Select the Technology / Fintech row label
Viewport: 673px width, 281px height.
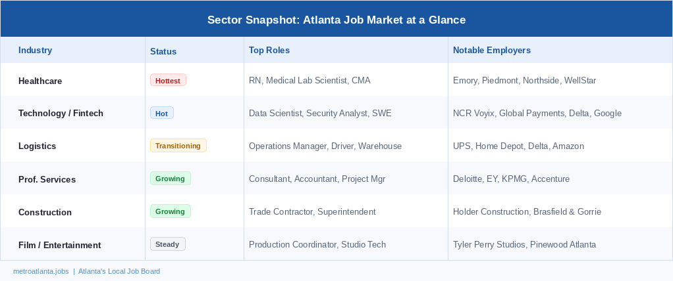(x=61, y=114)
